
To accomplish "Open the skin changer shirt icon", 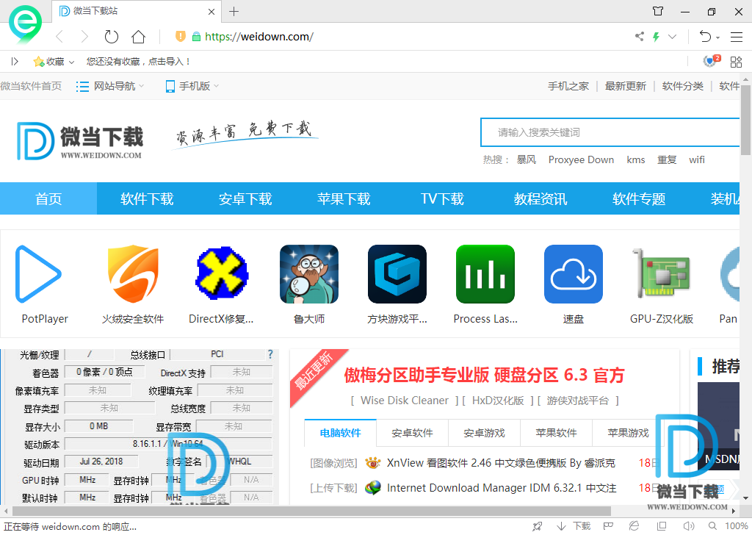I will tap(658, 11).
